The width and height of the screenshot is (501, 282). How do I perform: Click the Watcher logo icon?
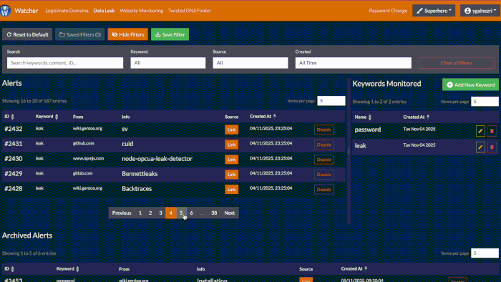5,11
